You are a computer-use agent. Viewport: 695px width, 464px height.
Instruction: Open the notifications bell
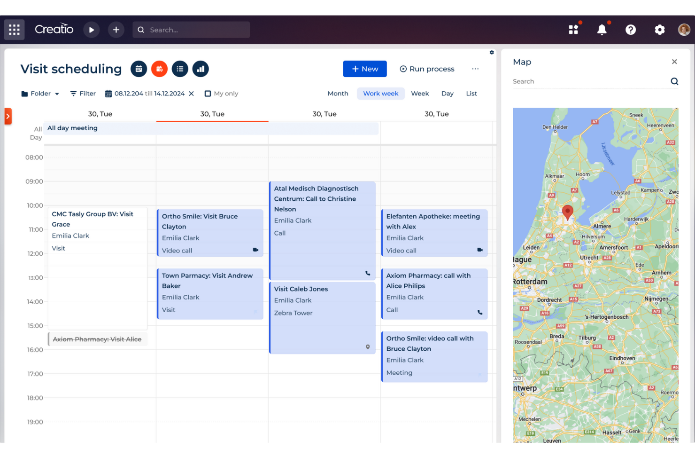[x=602, y=30]
